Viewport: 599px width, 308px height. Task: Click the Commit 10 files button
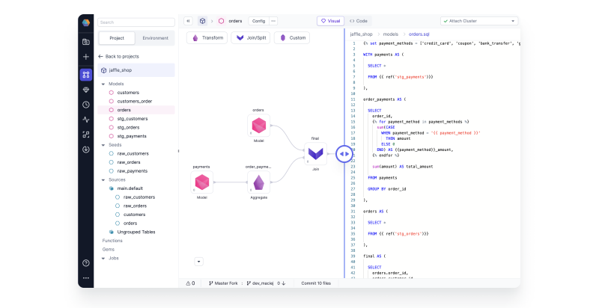(317, 283)
